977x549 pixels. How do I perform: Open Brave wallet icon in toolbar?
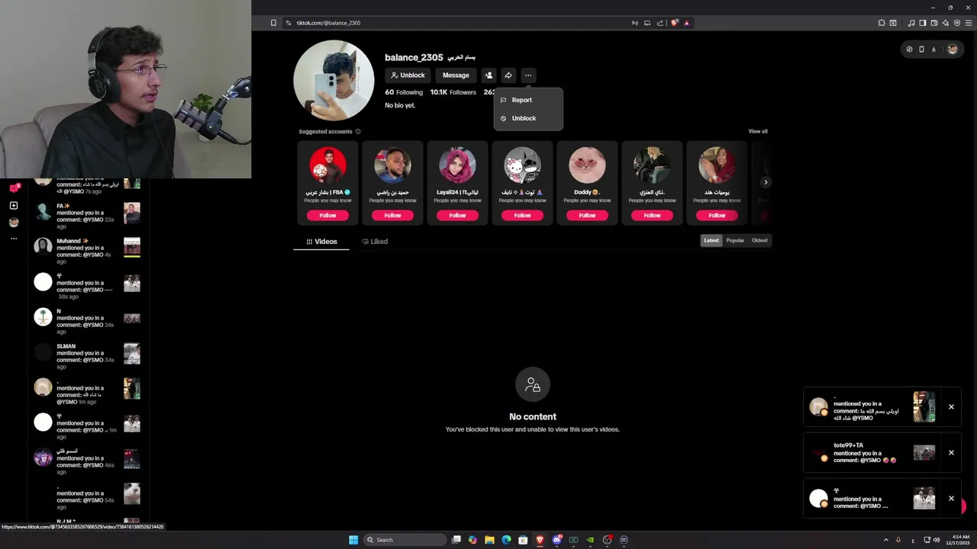[x=934, y=23]
